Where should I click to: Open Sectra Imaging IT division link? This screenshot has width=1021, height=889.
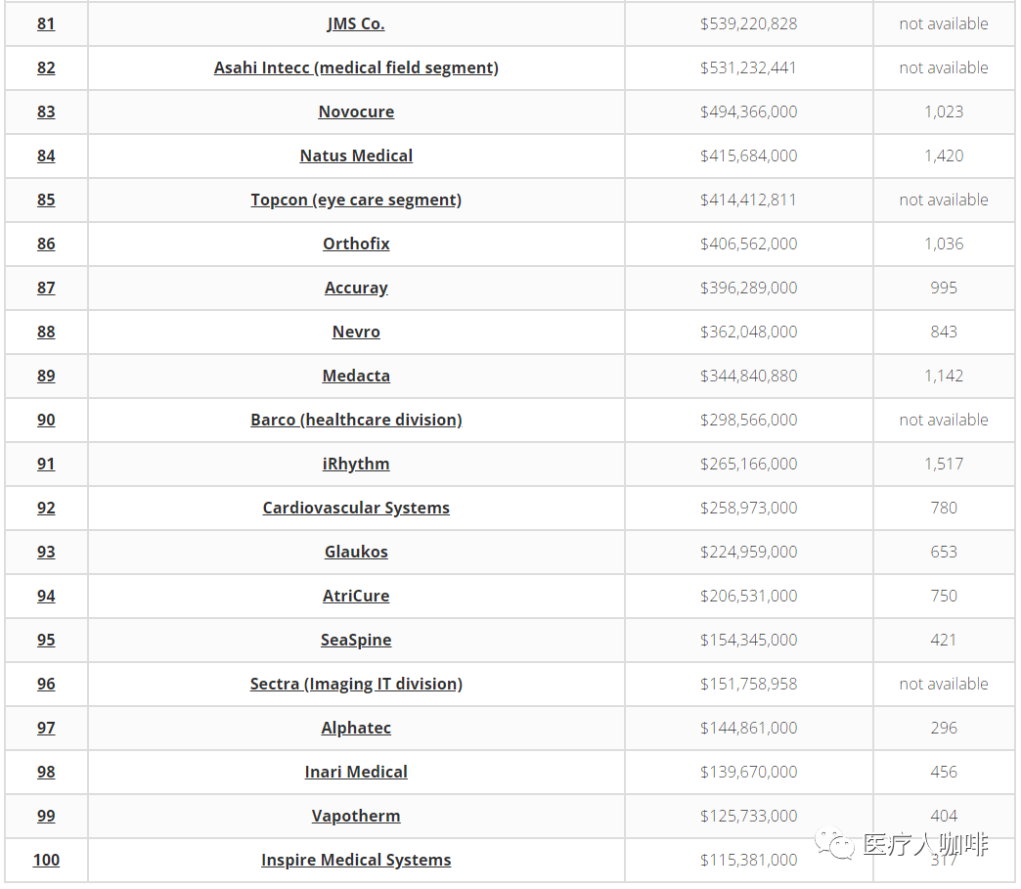356,684
